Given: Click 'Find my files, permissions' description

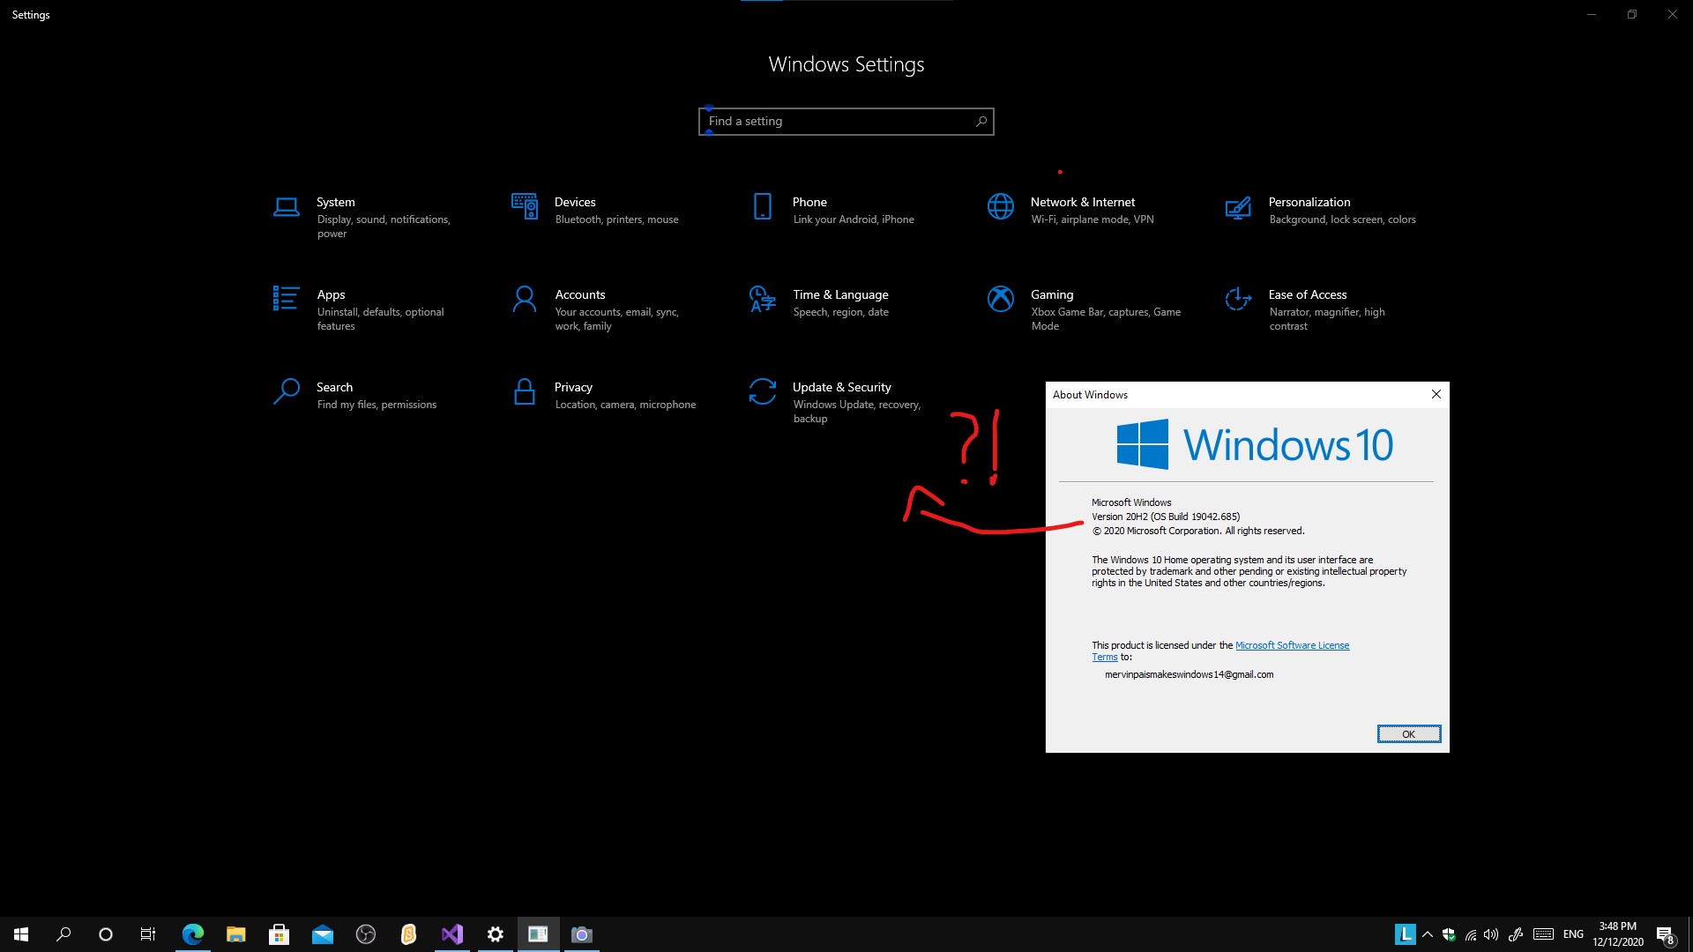Looking at the screenshot, I should [x=377, y=405].
